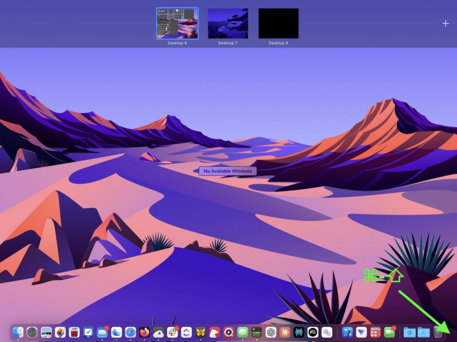Select the black Desktop 8 thumbnail
Viewport: 457px width, 342px height.
point(278,23)
